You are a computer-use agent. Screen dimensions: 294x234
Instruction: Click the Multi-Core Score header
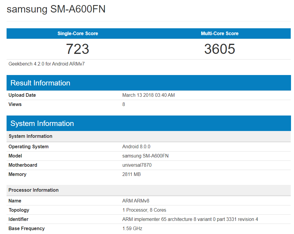tap(219, 34)
